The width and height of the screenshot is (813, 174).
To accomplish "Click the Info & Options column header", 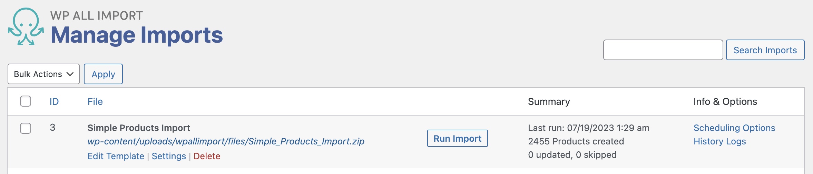I will point(725,101).
